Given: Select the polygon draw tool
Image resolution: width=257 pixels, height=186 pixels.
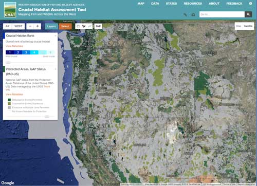Looking at the screenshot, I should click(x=84, y=26).
